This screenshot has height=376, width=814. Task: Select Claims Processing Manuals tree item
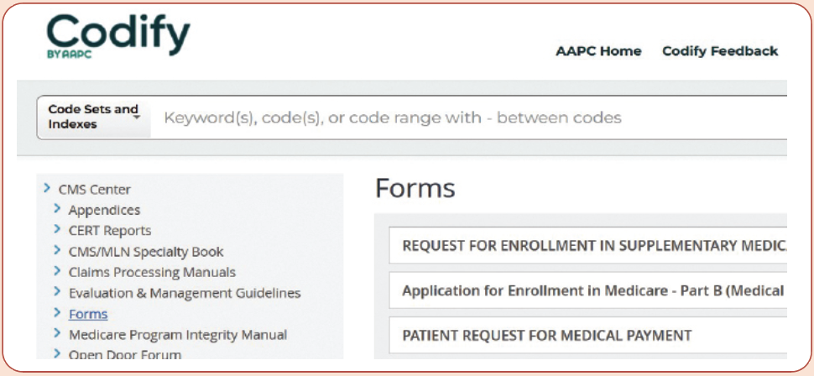152,272
